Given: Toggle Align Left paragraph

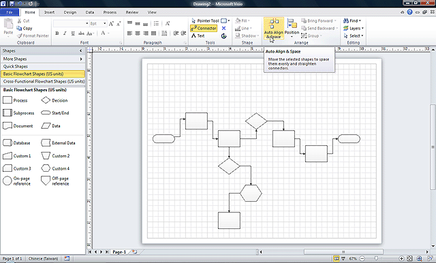Looking at the screenshot, I should click(129, 33).
